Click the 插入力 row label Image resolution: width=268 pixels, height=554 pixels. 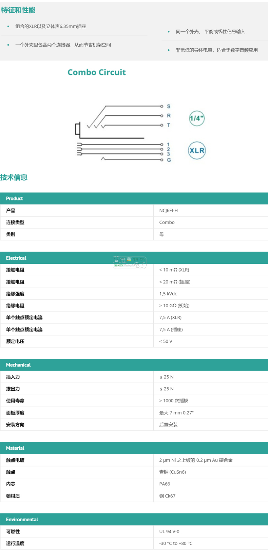(13, 377)
